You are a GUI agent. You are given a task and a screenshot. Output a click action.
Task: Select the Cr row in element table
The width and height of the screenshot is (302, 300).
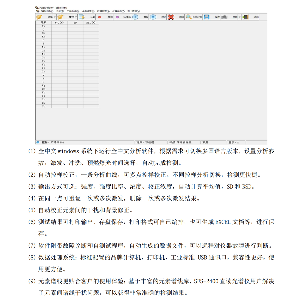point(43,51)
